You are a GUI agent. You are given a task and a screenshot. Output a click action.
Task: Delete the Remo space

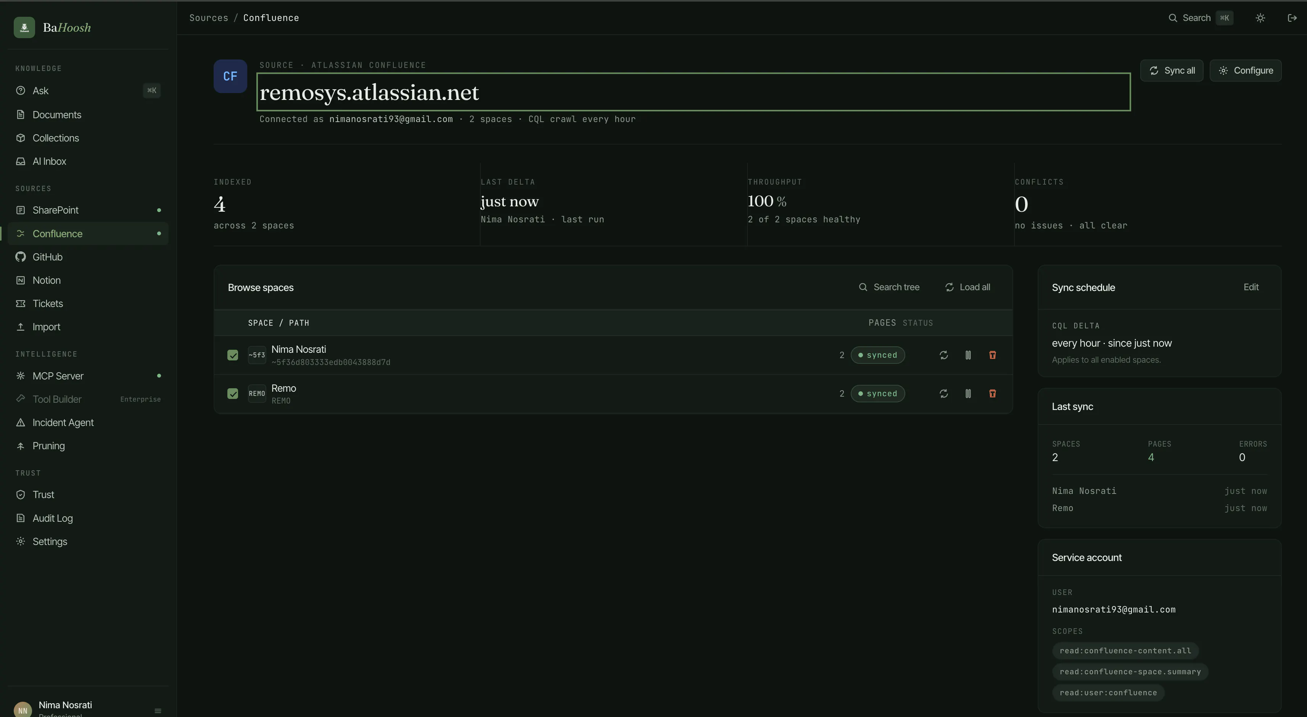point(992,394)
